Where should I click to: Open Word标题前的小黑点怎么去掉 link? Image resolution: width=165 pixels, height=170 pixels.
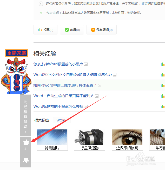(x=58, y=106)
